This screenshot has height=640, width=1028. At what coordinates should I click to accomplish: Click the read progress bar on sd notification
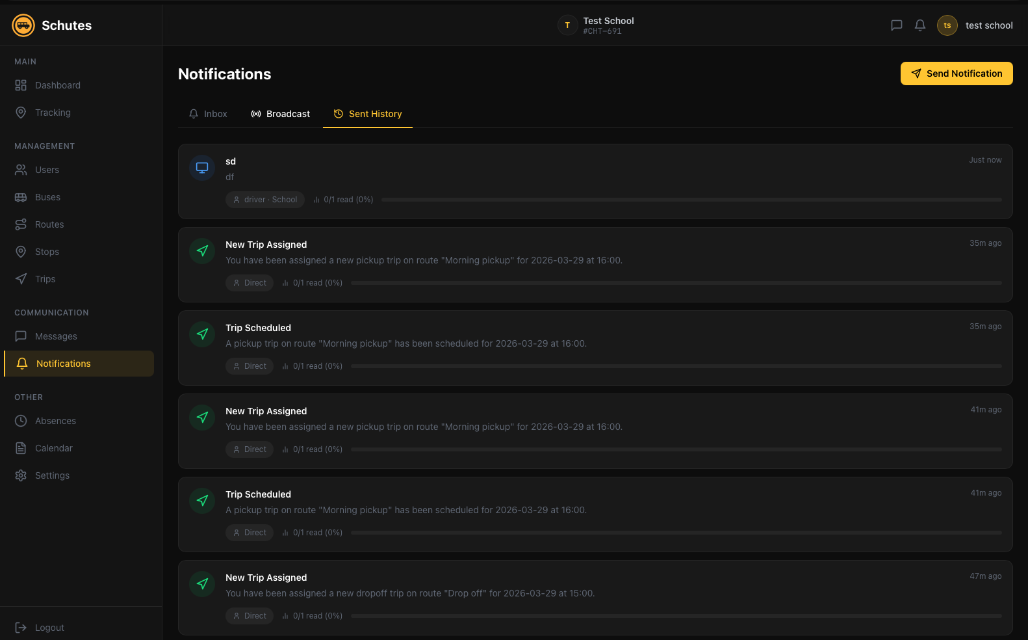tap(691, 200)
